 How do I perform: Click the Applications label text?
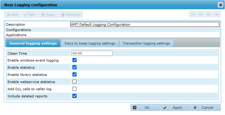click(16, 35)
